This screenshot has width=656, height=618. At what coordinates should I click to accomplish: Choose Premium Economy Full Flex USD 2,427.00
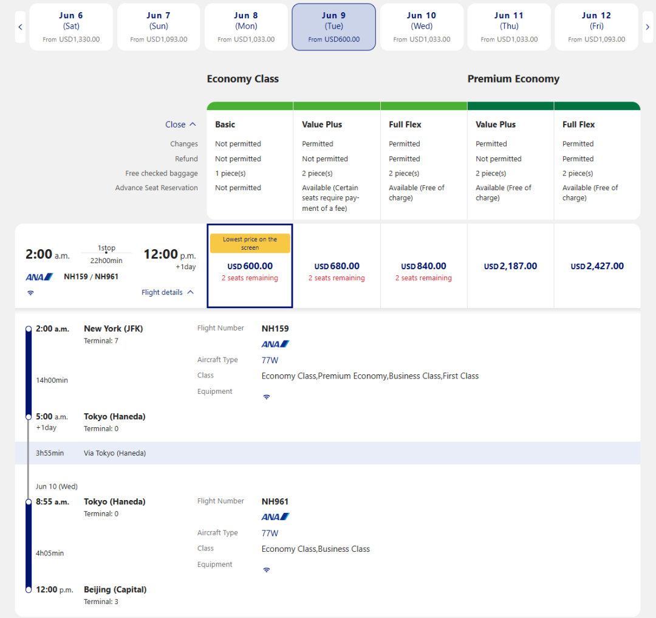pos(597,266)
